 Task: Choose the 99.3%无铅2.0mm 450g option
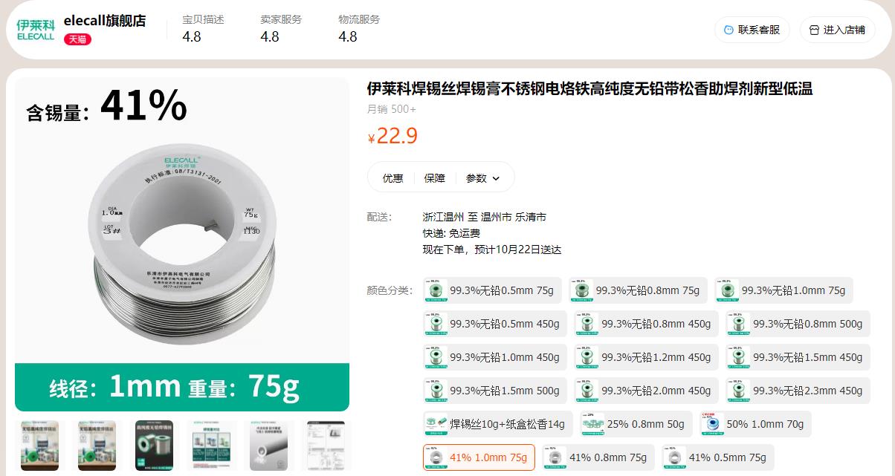[x=646, y=391]
